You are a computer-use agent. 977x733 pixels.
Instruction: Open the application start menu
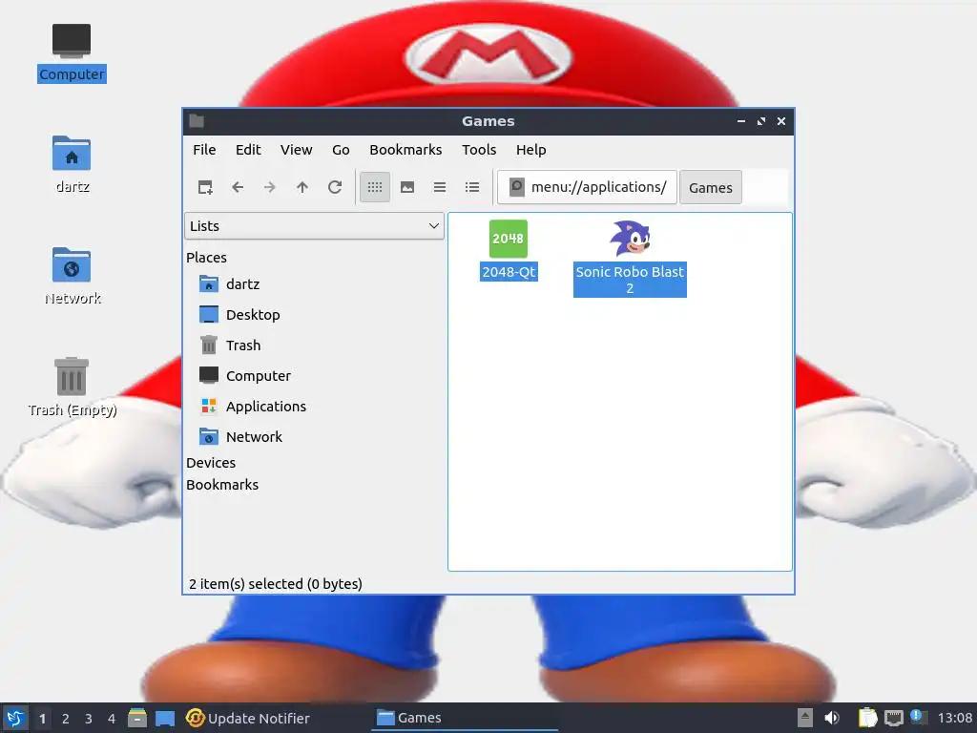click(x=15, y=718)
